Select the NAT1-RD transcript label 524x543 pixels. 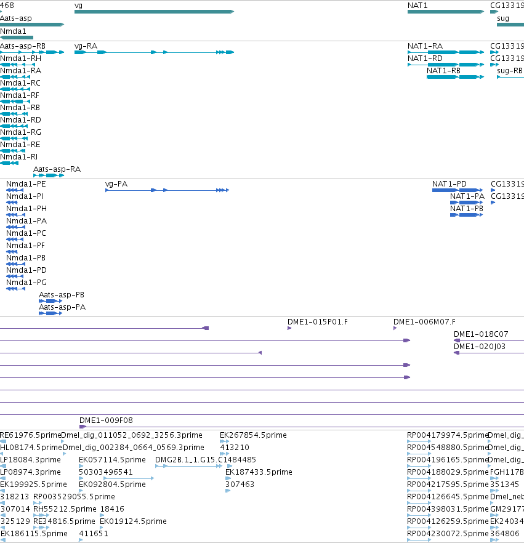[x=425, y=58]
